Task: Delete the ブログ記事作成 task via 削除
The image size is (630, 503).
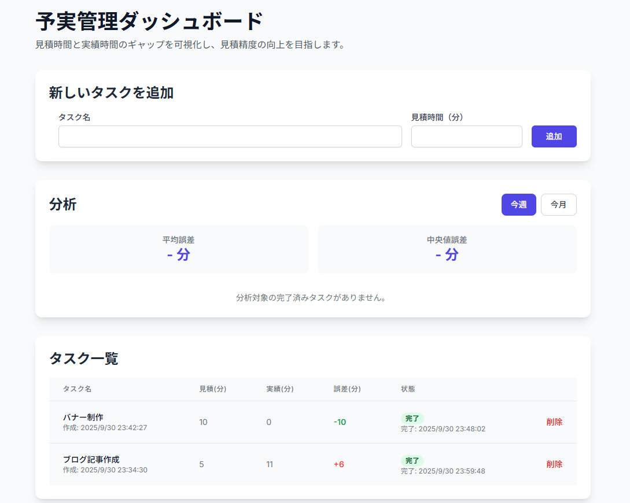Action: pyautogui.click(x=554, y=464)
